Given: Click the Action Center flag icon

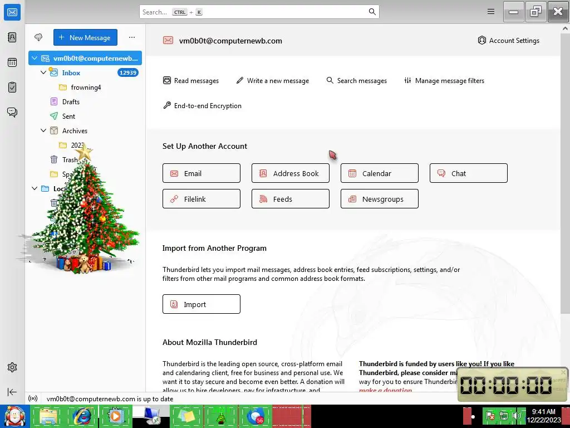Looking at the screenshot, I should (x=490, y=416).
